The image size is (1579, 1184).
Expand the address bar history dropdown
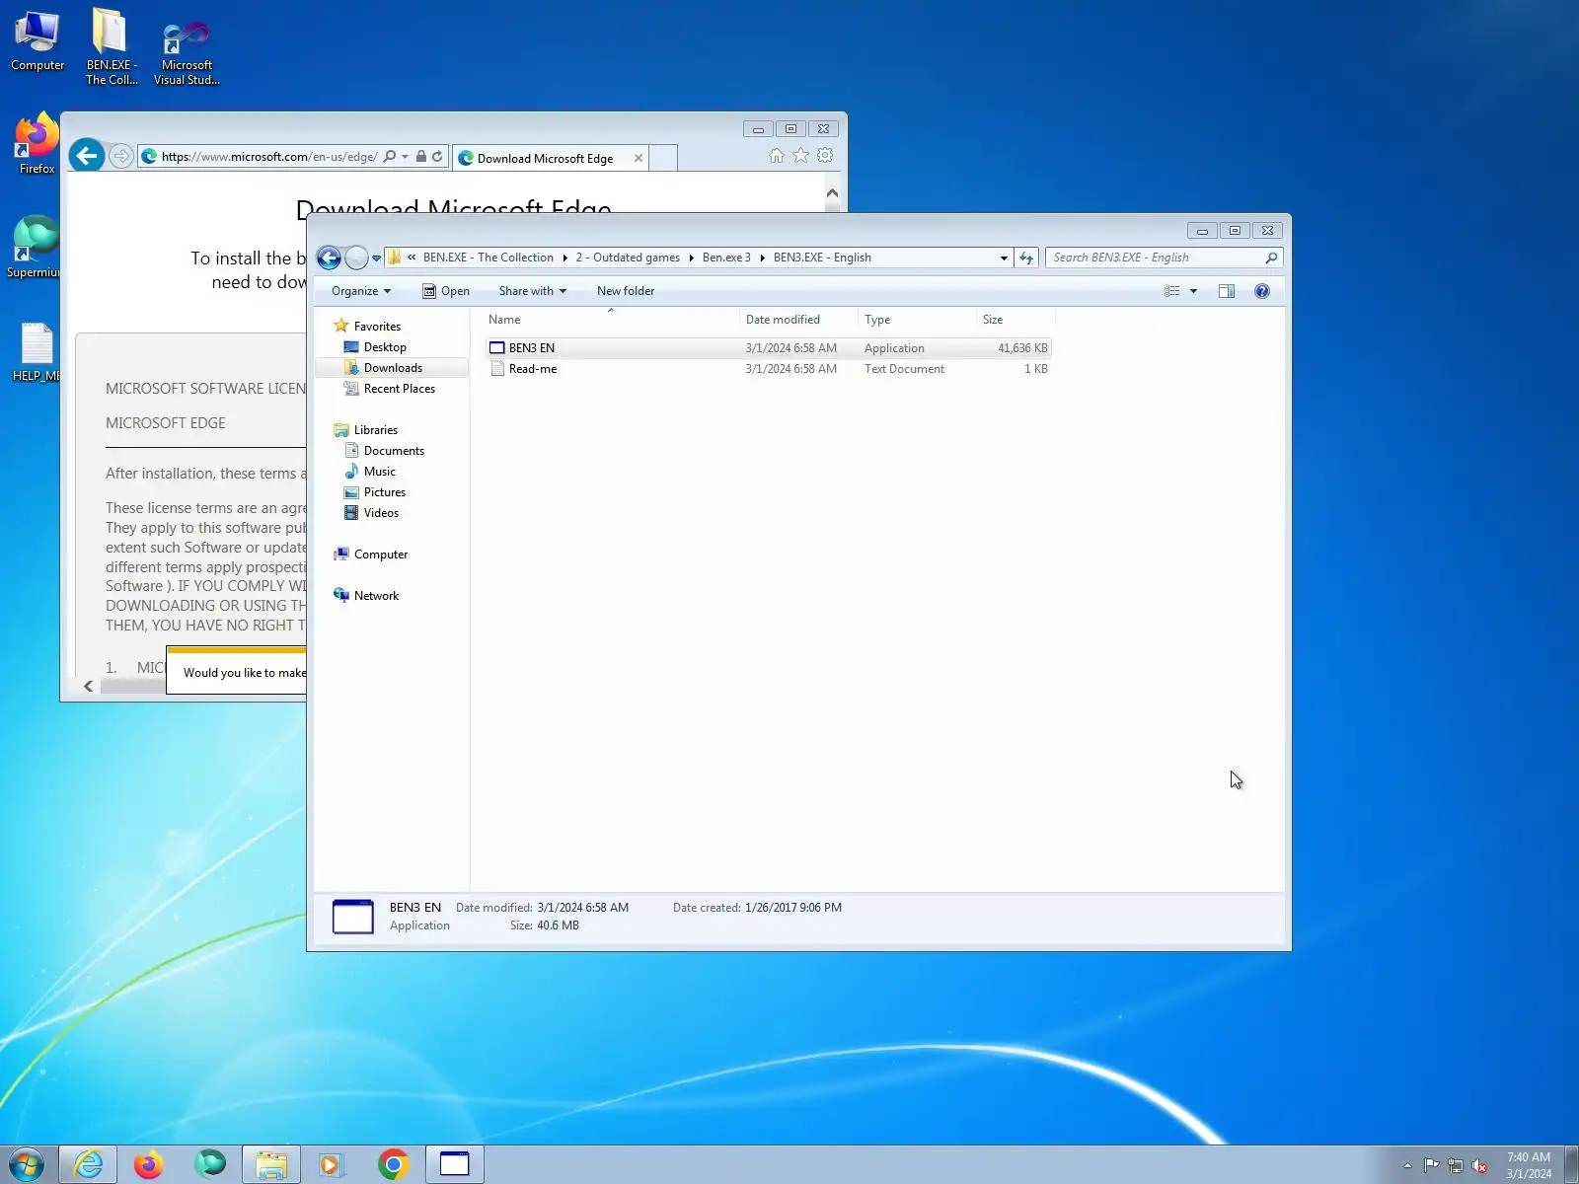[1004, 259]
